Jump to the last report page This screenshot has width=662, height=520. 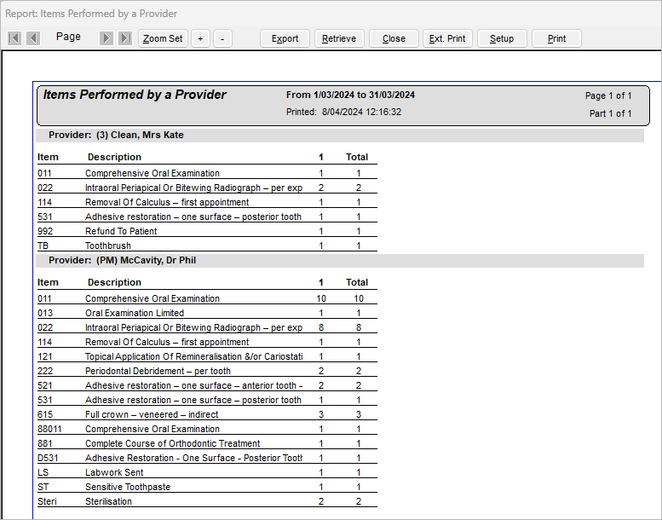pyautogui.click(x=125, y=38)
